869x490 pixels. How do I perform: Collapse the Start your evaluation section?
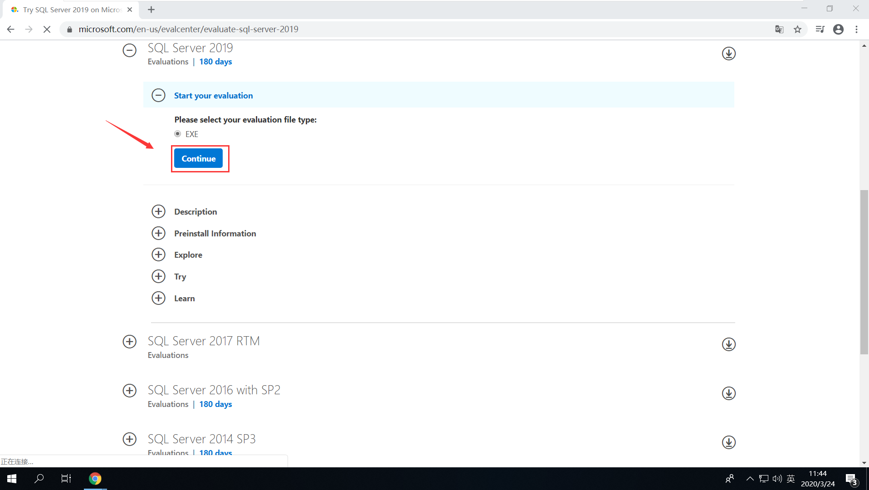(x=158, y=95)
